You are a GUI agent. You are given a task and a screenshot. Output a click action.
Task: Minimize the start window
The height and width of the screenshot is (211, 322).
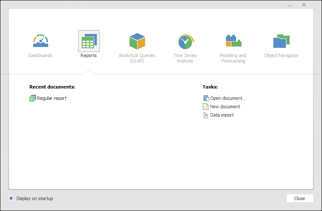pyautogui.click(x=289, y=5)
